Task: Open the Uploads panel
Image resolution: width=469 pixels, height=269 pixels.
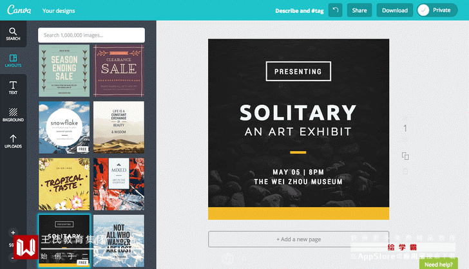Action: (x=13, y=142)
